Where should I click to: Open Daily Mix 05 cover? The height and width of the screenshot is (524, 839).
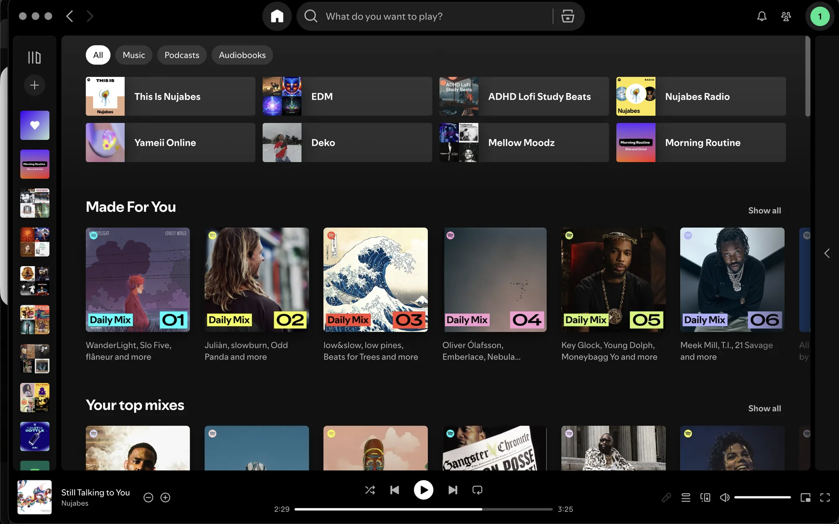click(613, 280)
